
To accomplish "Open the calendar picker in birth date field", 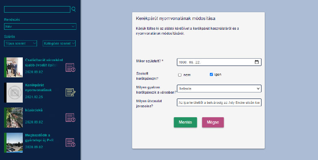I will point(257,62).
